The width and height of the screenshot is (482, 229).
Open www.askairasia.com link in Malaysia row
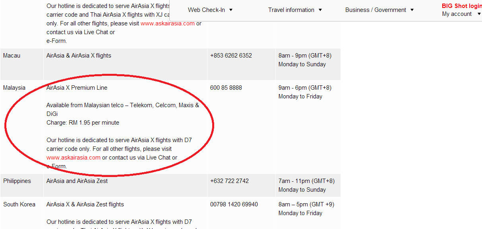click(74, 158)
